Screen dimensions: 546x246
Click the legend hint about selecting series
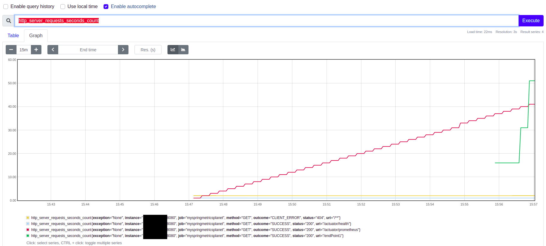coord(74,243)
